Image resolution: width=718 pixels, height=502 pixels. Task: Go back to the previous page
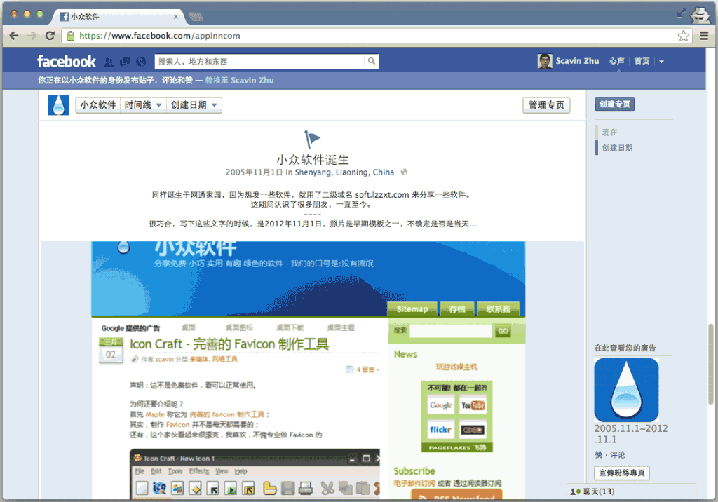point(14,36)
